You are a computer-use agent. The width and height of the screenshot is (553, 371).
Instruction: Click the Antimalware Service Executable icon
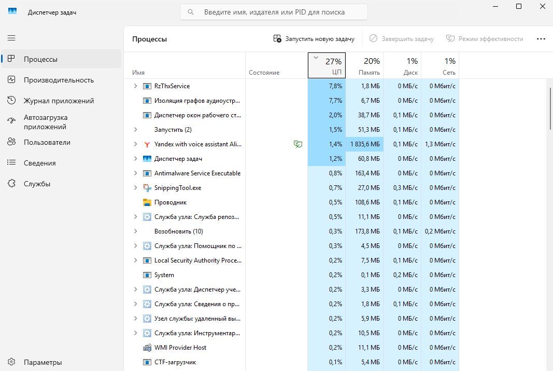pos(147,173)
